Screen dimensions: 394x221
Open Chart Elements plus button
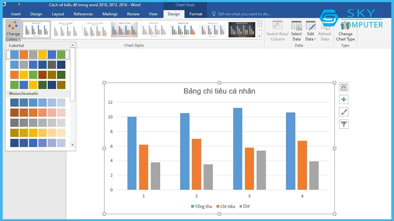coord(344,99)
